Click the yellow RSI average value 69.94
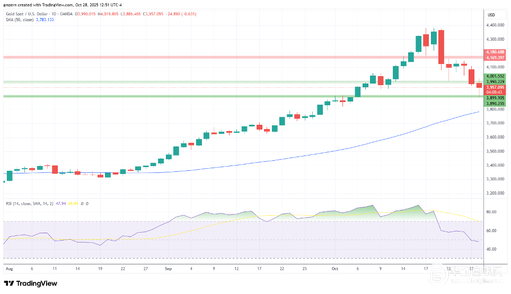Screen dimensions: 511x294 [74, 203]
